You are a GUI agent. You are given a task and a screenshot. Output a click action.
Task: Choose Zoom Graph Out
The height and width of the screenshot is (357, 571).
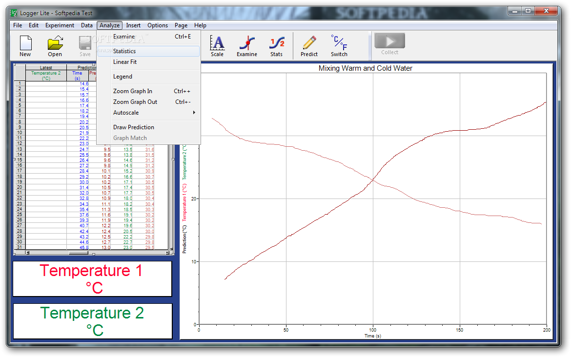coord(148,102)
